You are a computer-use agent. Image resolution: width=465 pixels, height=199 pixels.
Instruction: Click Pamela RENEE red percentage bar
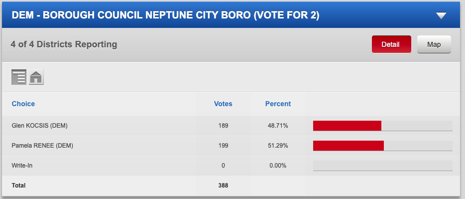click(349, 146)
